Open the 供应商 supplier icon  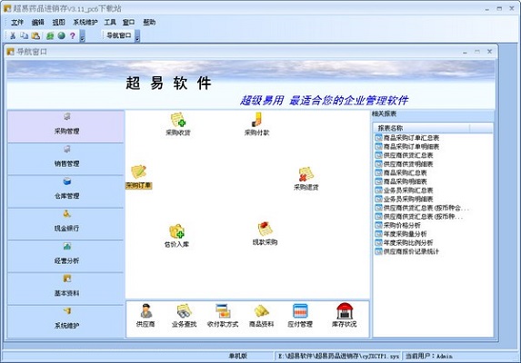(x=145, y=315)
